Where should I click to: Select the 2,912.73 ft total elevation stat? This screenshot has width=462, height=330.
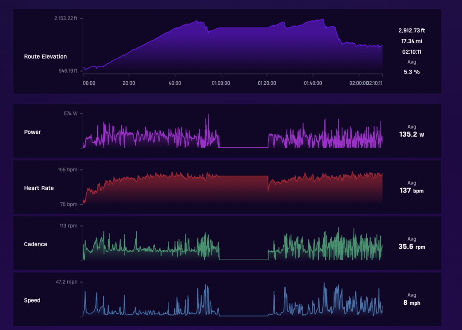(x=411, y=31)
